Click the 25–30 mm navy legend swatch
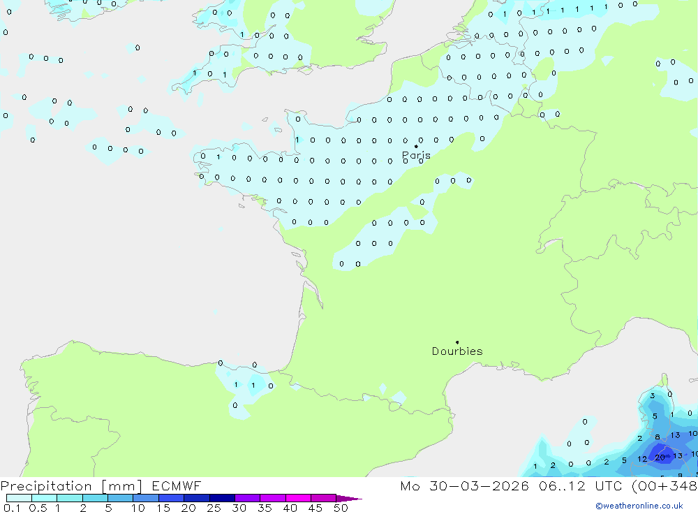698x512 pixels. (x=222, y=498)
